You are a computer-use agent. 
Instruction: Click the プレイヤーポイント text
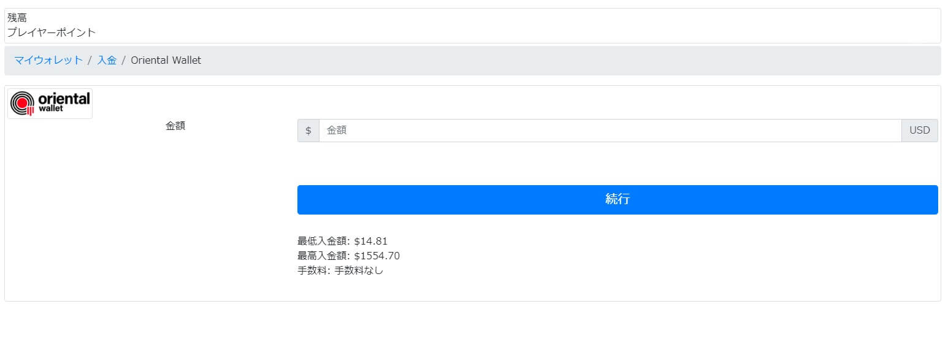(52, 32)
